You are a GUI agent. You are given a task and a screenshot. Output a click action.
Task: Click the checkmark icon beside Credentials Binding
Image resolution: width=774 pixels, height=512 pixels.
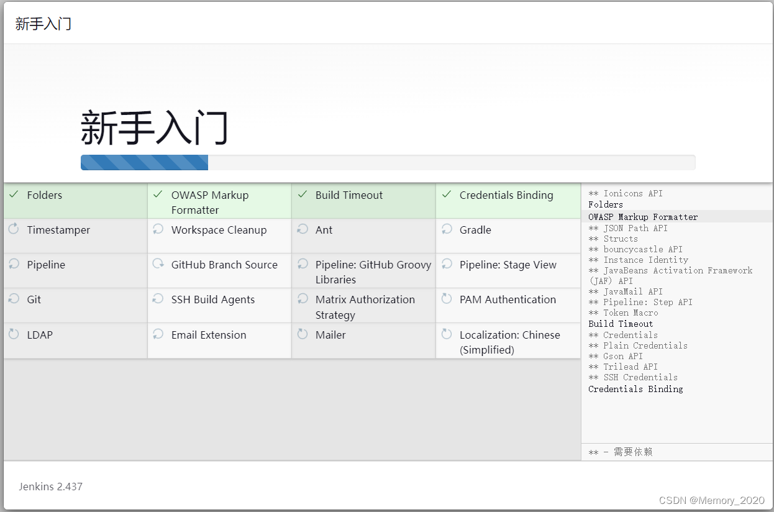(446, 195)
